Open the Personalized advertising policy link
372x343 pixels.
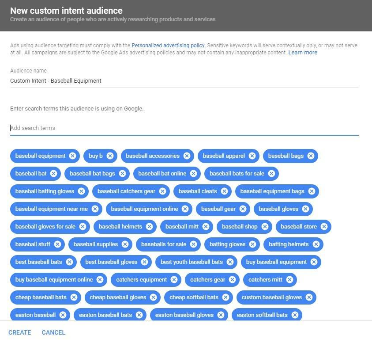168,45
